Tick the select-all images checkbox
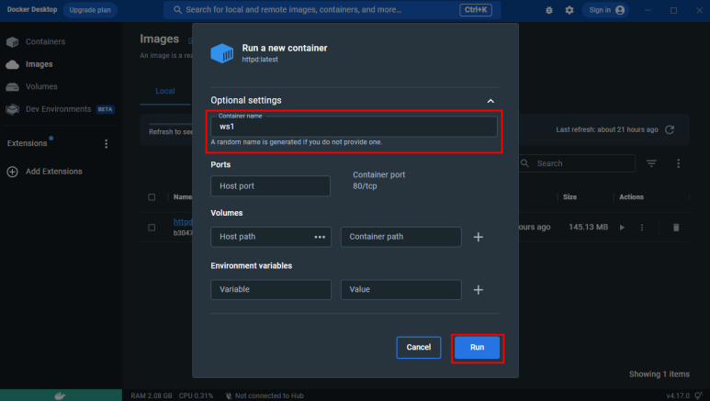 click(x=152, y=197)
